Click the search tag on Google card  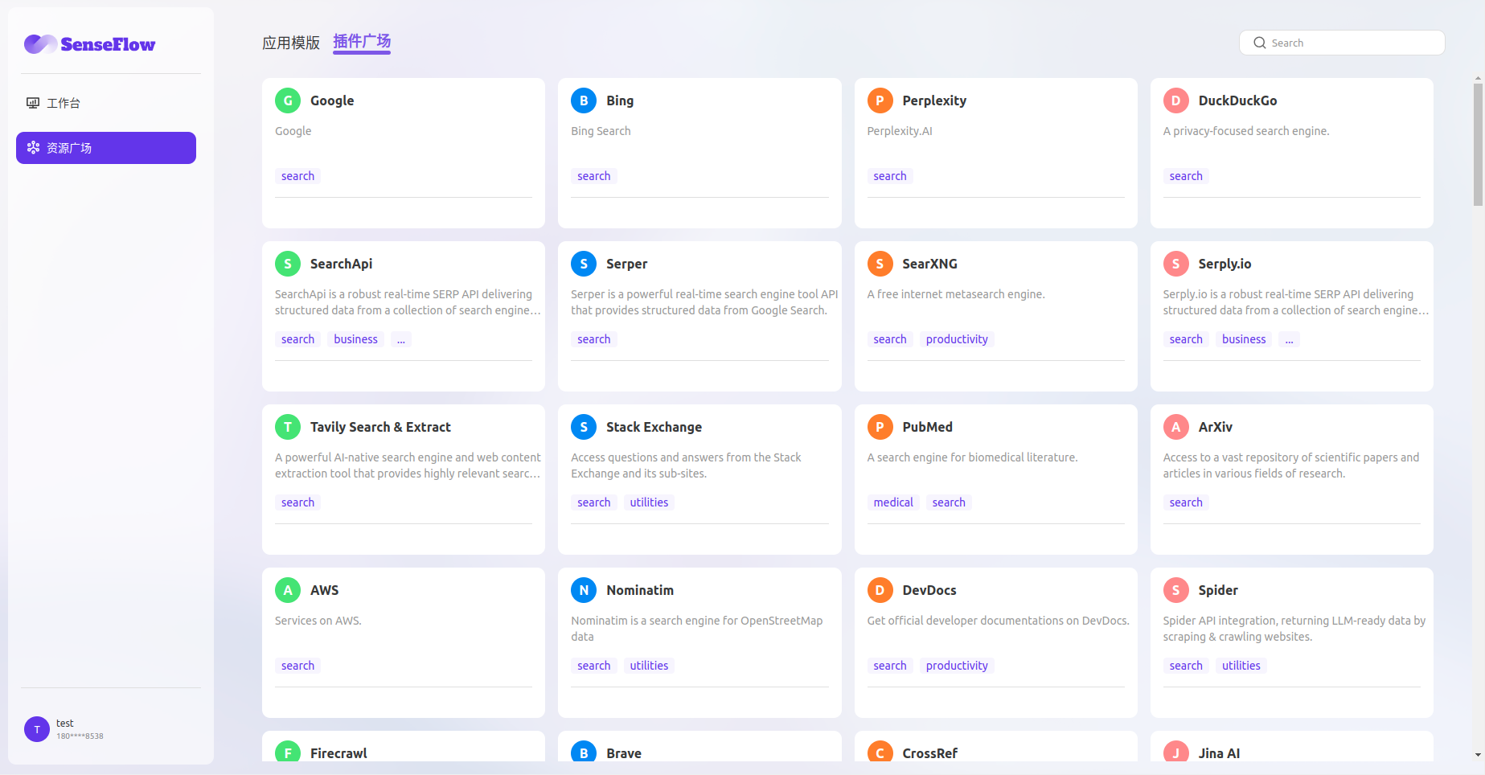pos(297,176)
